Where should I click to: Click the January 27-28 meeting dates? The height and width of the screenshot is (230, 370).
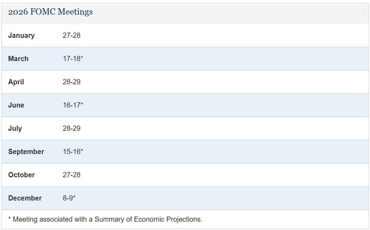click(x=72, y=35)
